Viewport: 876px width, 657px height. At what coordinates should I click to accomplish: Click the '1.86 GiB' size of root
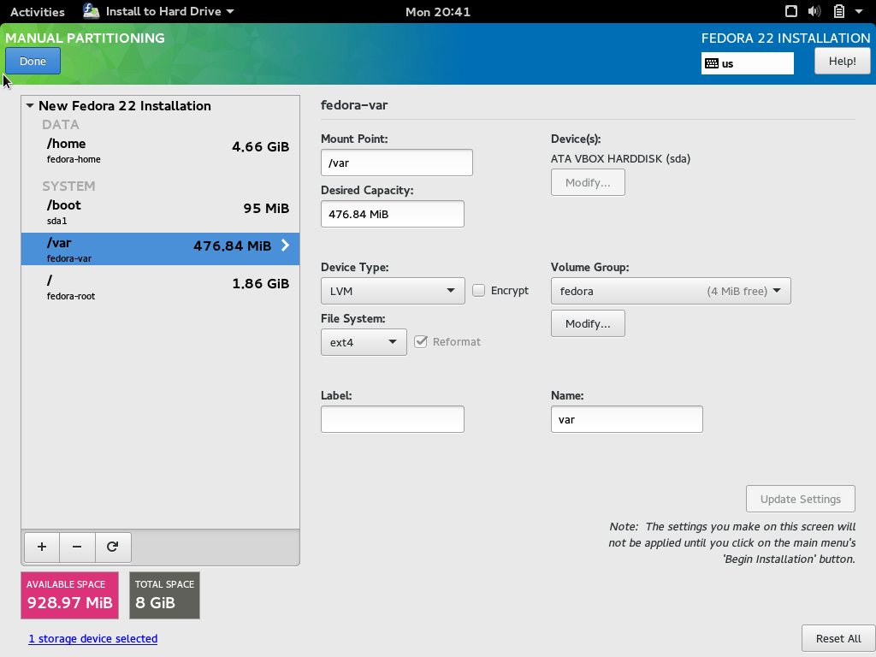(x=260, y=284)
